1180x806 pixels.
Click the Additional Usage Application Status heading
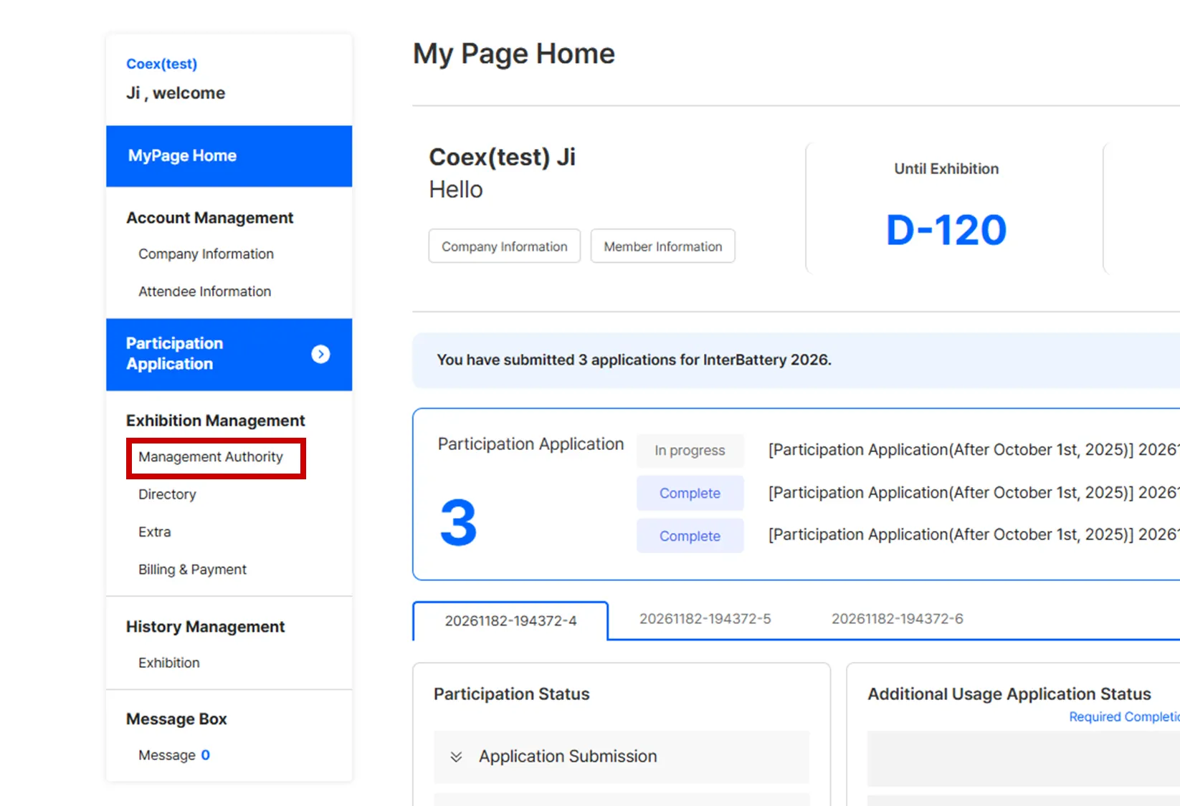1009,694
